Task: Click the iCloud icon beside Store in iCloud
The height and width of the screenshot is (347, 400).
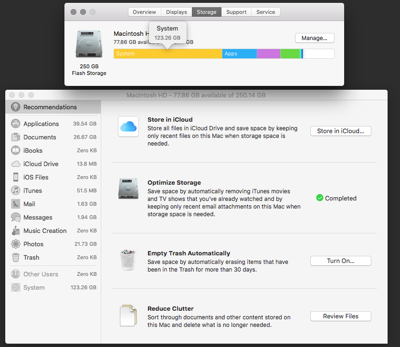Action: click(128, 126)
